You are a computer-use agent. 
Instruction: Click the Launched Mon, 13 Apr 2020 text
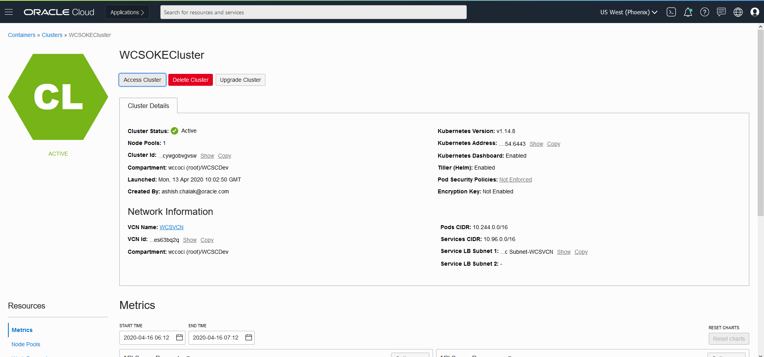[x=184, y=179]
